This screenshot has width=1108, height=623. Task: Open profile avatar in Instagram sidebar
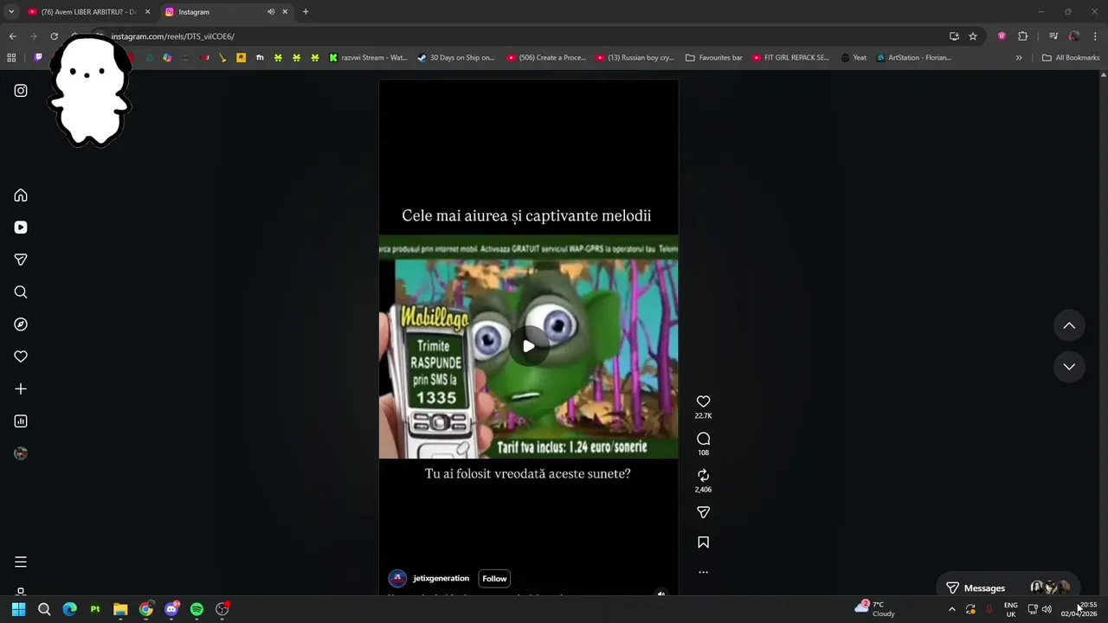tap(21, 453)
